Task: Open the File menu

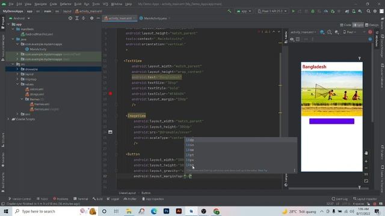Action: (x=11, y=4)
